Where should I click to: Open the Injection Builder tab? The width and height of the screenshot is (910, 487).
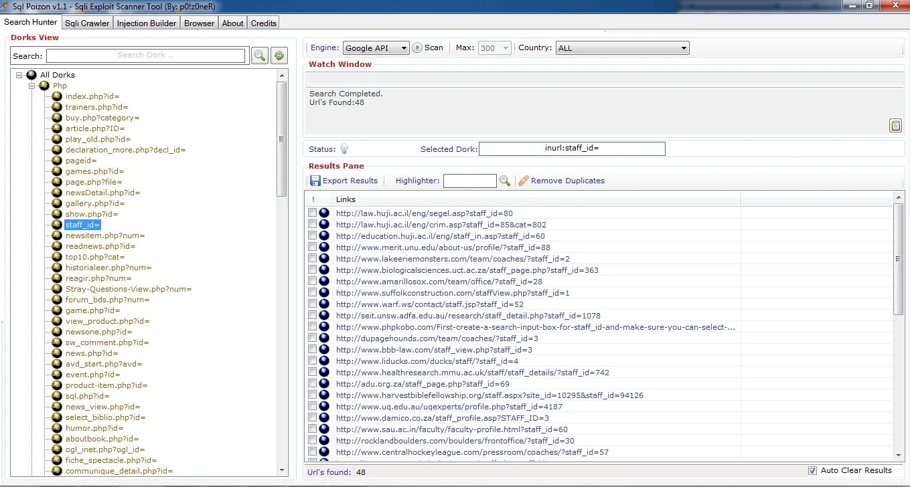click(146, 22)
